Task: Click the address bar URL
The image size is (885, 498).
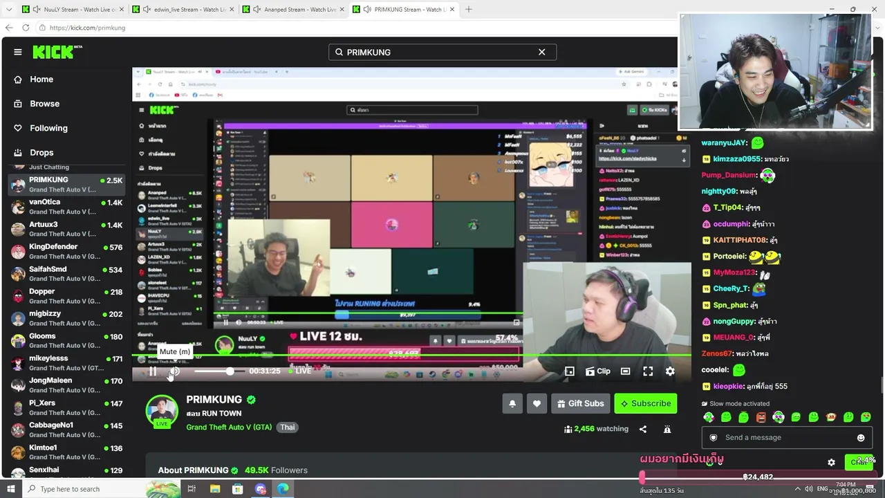Action: (x=87, y=28)
